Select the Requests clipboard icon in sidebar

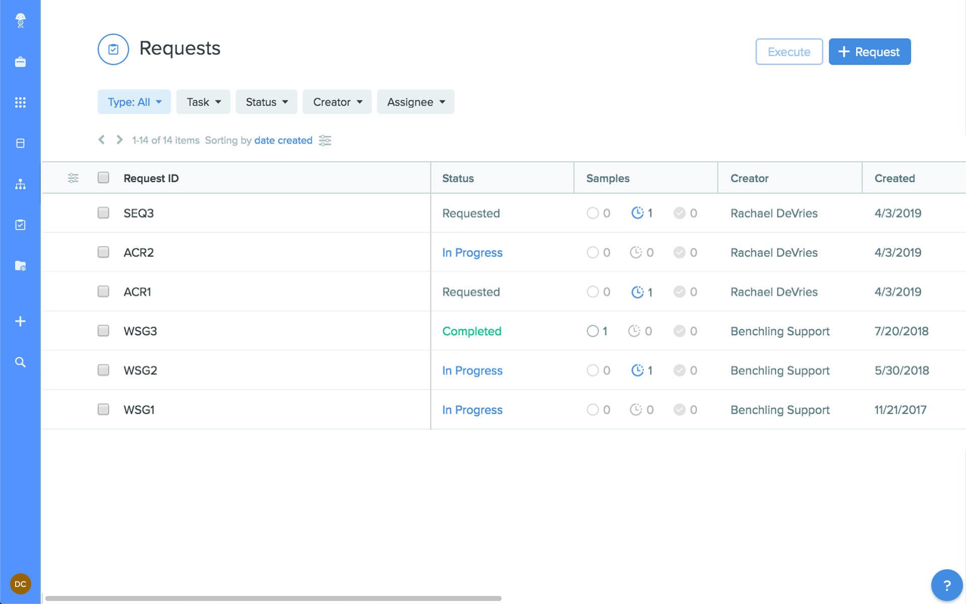[x=20, y=224]
